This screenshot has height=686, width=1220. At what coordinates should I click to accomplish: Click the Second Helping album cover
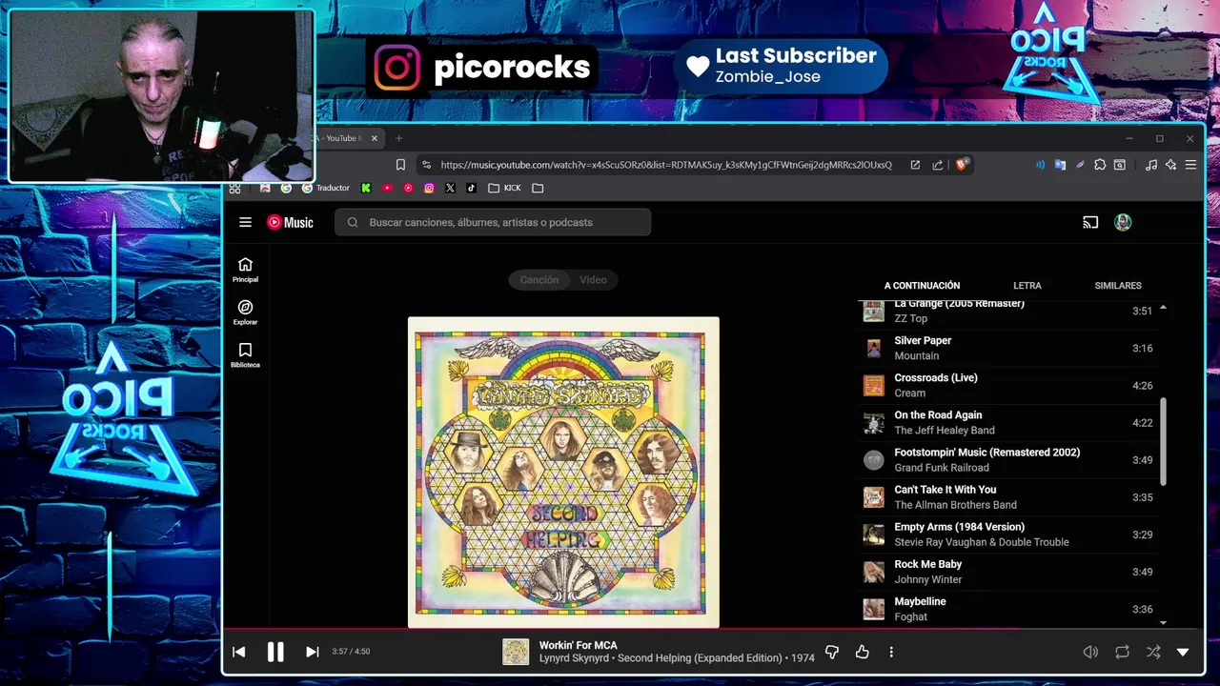(563, 472)
